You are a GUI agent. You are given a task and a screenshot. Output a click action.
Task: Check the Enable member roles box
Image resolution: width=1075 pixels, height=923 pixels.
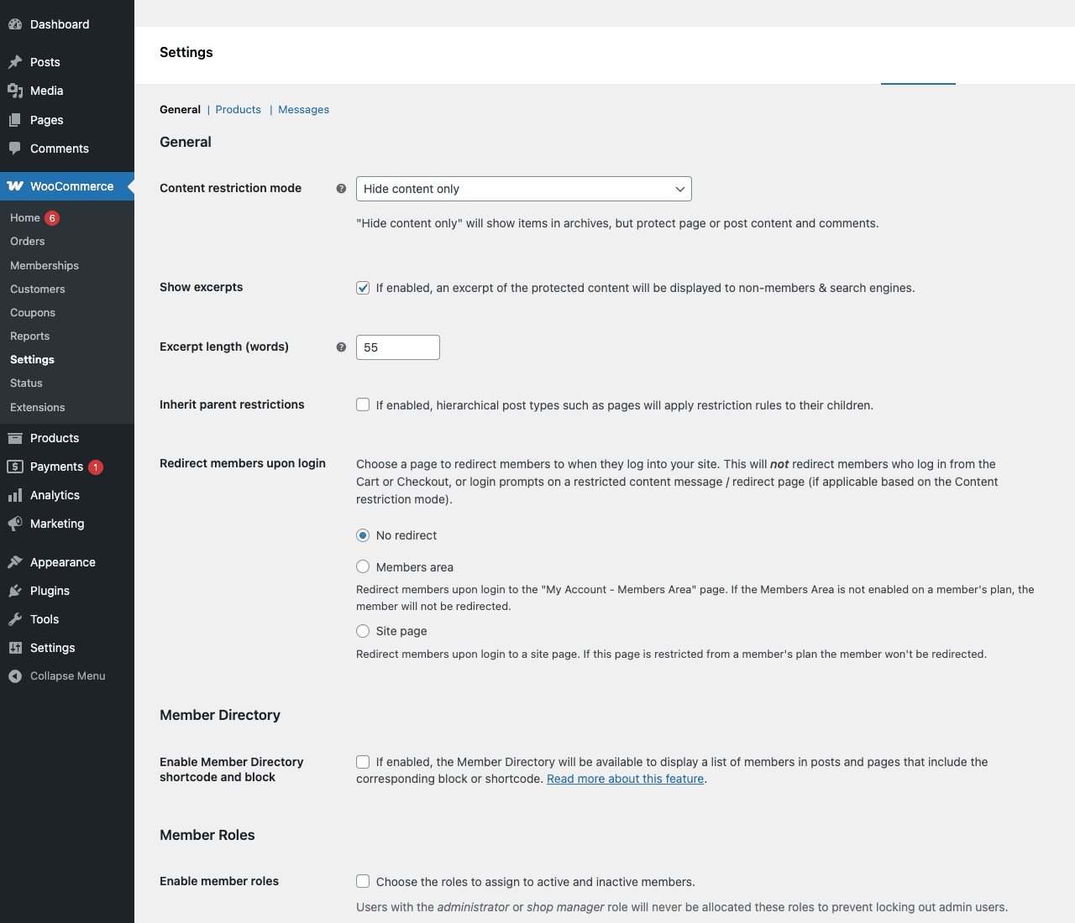pyautogui.click(x=363, y=881)
